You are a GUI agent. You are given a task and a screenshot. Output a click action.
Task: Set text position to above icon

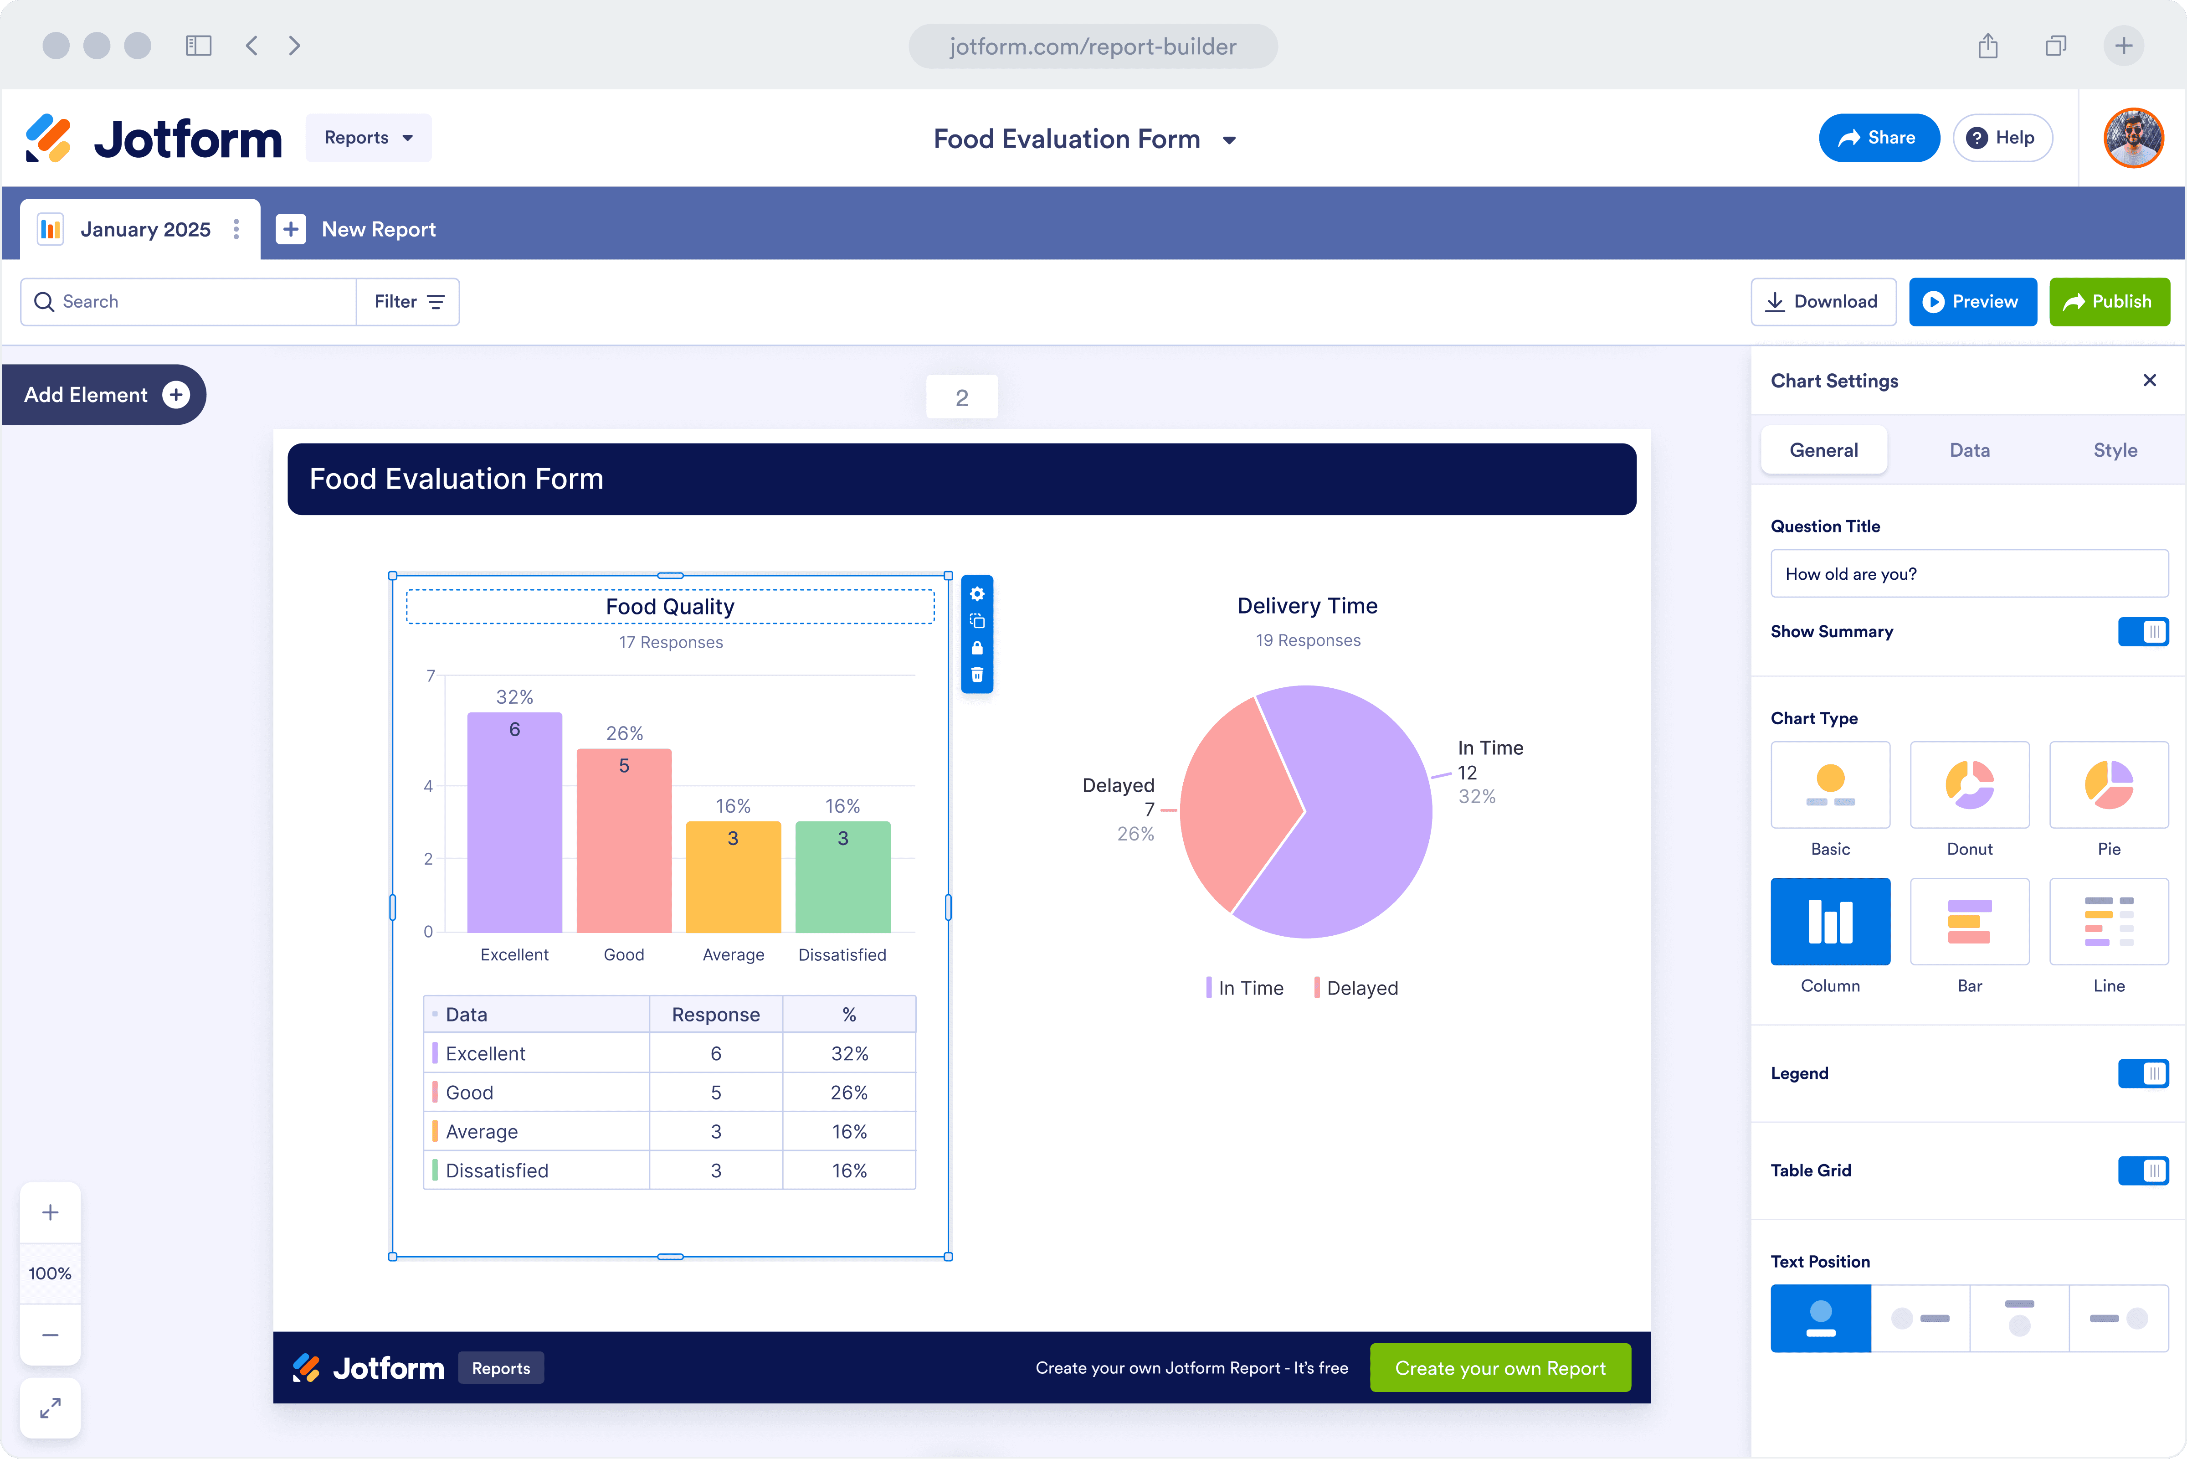point(2020,1319)
